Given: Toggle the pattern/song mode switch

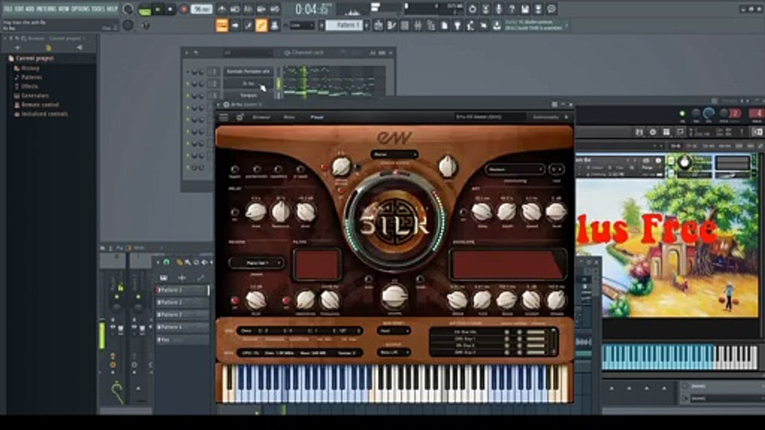Looking at the screenshot, I should [x=145, y=9].
